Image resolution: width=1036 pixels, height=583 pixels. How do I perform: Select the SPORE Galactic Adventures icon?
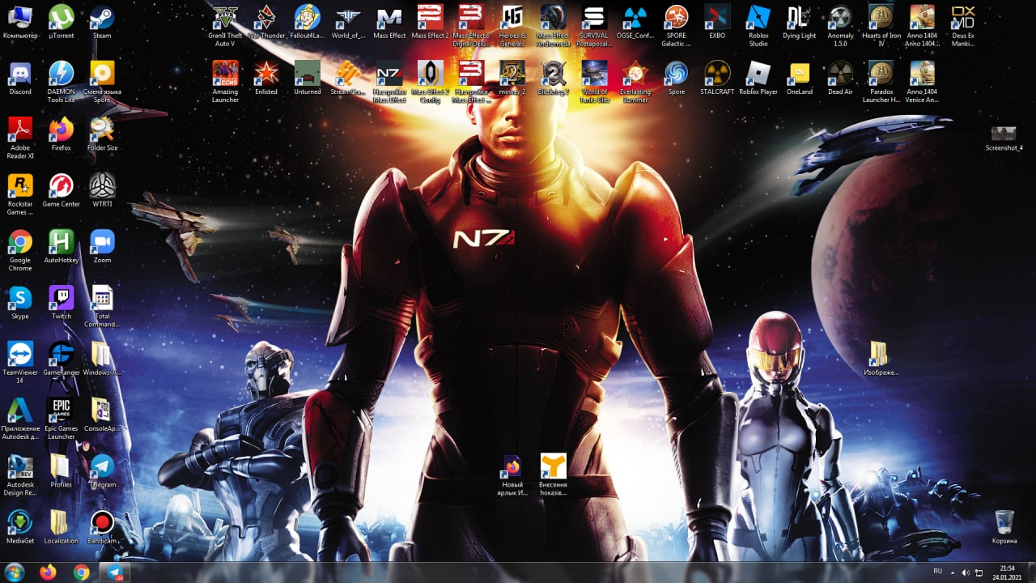click(676, 25)
